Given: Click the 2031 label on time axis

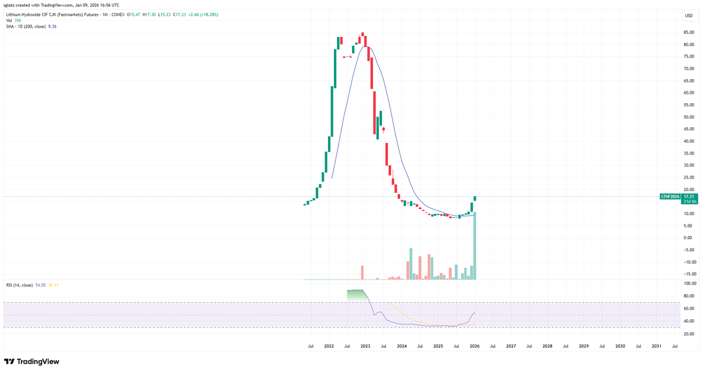Looking at the screenshot, I should pos(657,346).
